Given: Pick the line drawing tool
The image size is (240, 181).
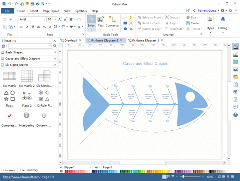Looking at the screenshot, I should pos(125,17).
